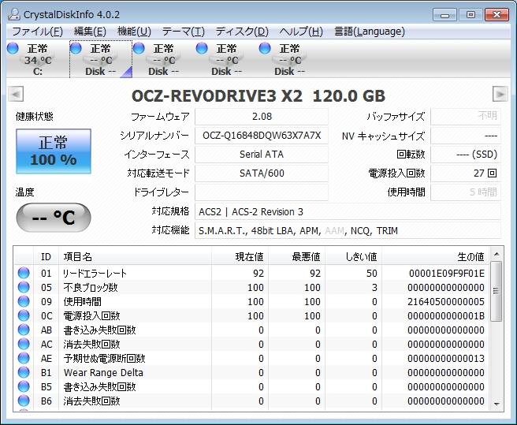This screenshot has height=425, width=517.
Task: Click the -- °C temperature button
Action: coord(54,217)
